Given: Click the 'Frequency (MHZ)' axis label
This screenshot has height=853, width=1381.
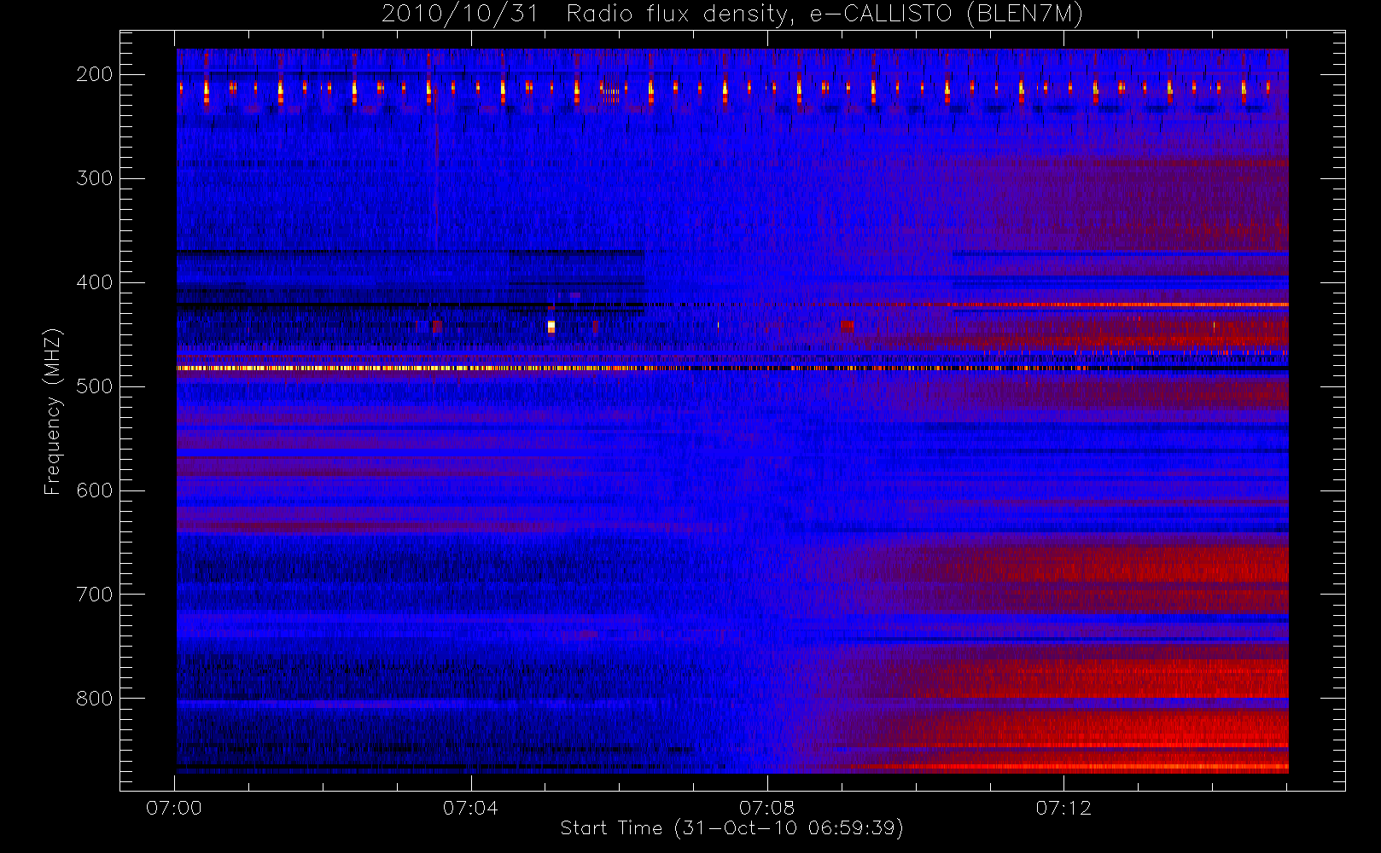Looking at the screenshot, I should [53, 411].
